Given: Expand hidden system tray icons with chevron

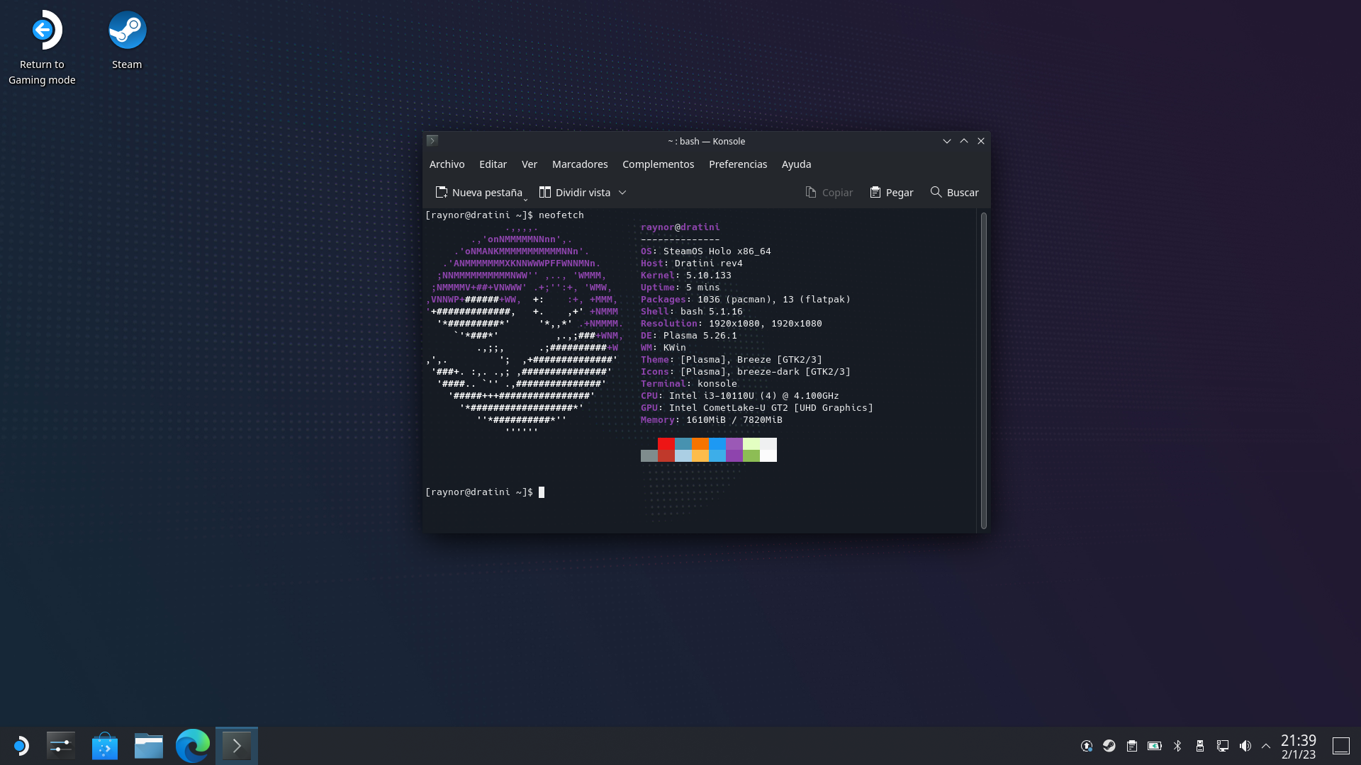Looking at the screenshot, I should (x=1266, y=745).
